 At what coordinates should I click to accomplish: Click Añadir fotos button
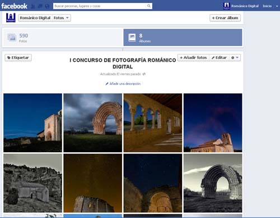click(193, 57)
